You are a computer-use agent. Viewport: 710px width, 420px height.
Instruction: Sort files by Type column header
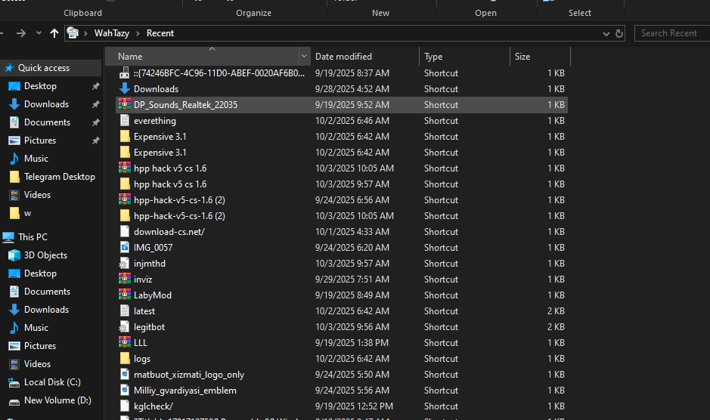(433, 57)
